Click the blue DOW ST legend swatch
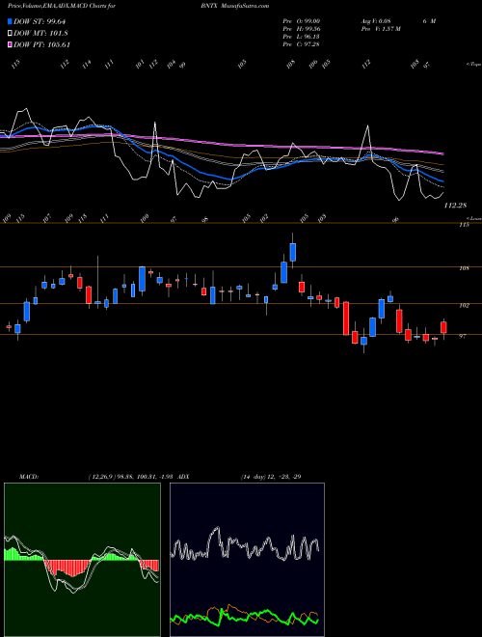482x637 pixels. [x=10, y=21]
